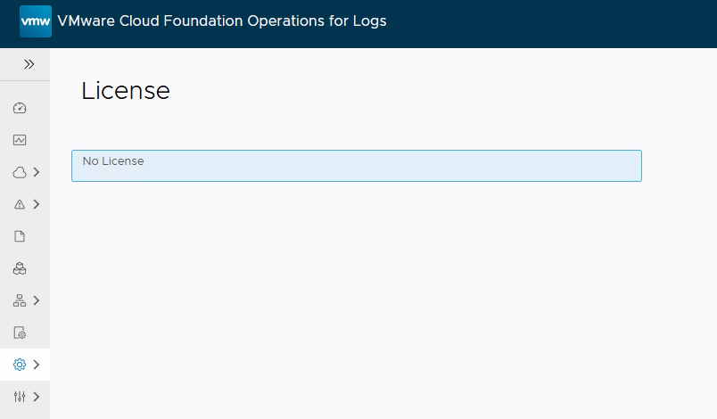This screenshot has height=419, width=717.
Task: Click the No License info box
Action: (x=356, y=166)
